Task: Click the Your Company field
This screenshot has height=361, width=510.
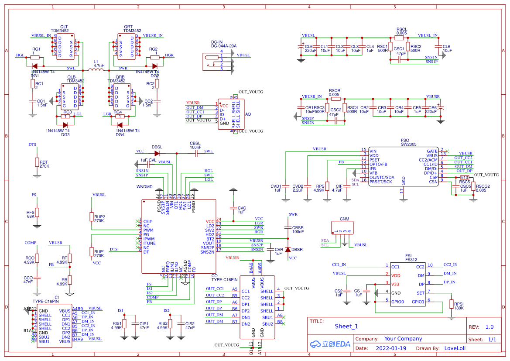Action: (403, 339)
